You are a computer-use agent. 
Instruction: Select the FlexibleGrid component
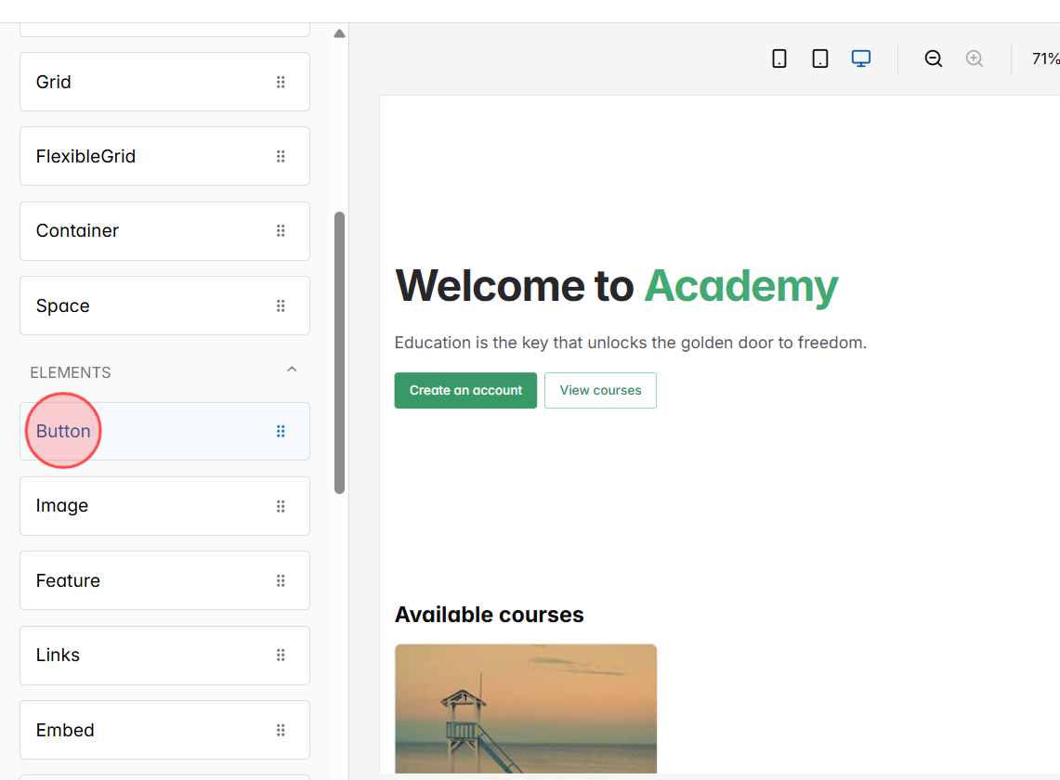tap(139, 156)
